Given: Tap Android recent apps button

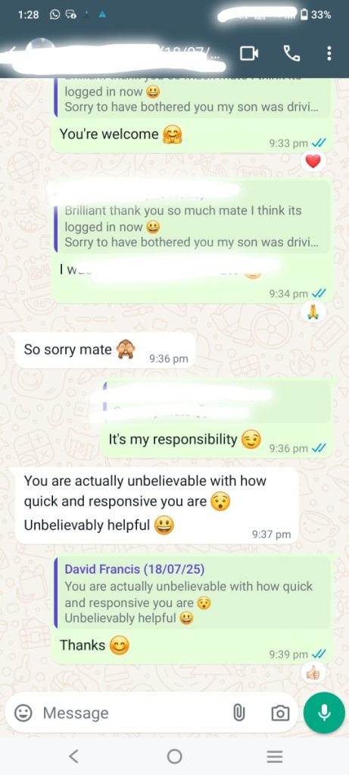Looking at the screenshot, I should tap(275, 756).
